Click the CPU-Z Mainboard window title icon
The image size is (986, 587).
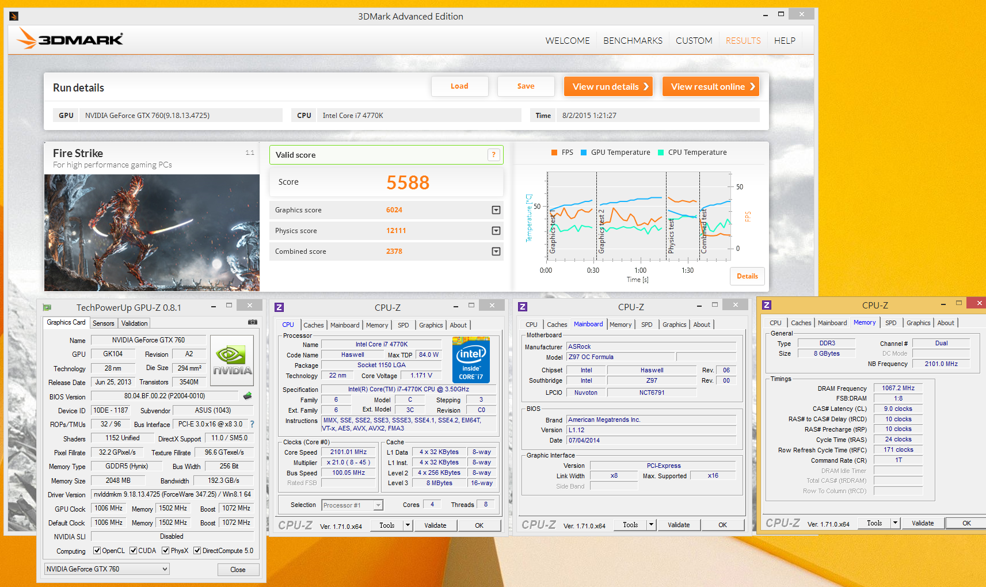coord(523,307)
